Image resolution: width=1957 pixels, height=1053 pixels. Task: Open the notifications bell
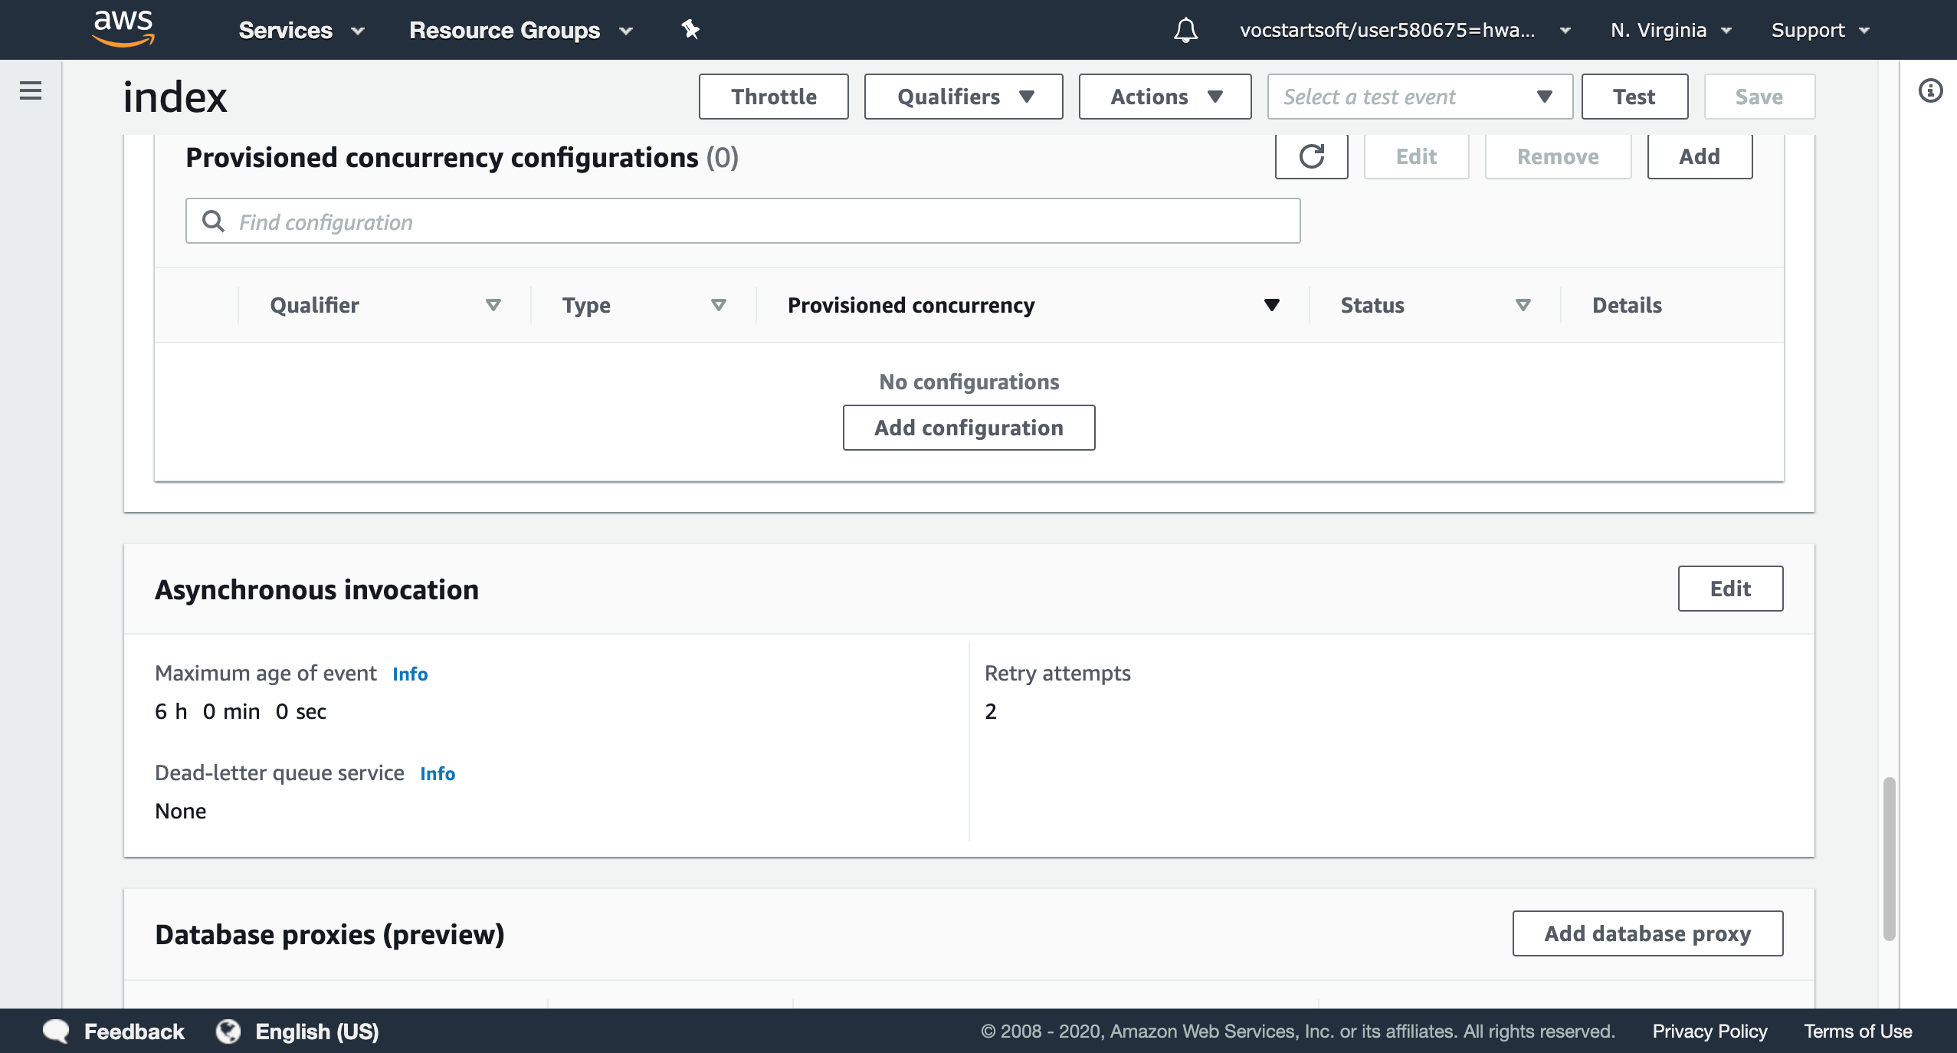coord(1185,30)
